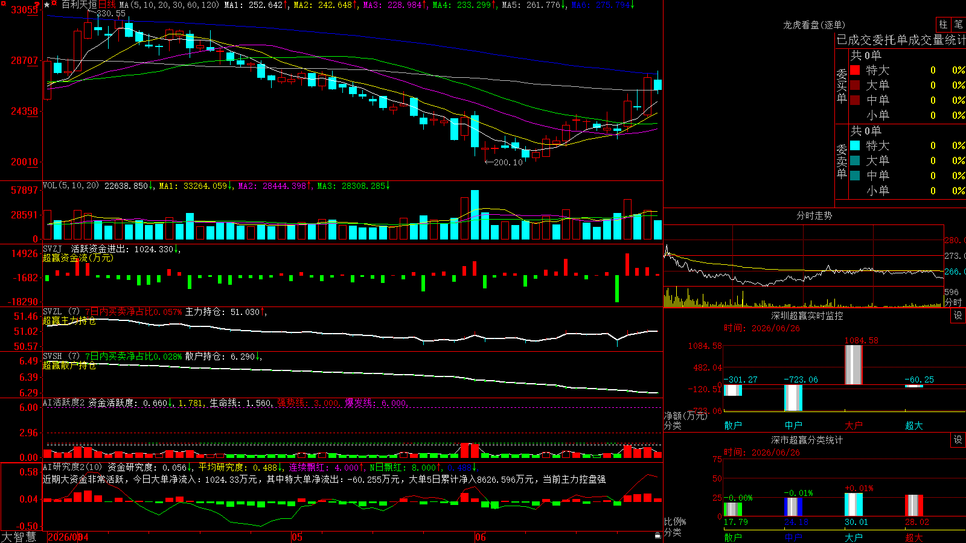Click the AI活跃度2 indicator title
The height and width of the screenshot is (543, 966).
point(63,402)
